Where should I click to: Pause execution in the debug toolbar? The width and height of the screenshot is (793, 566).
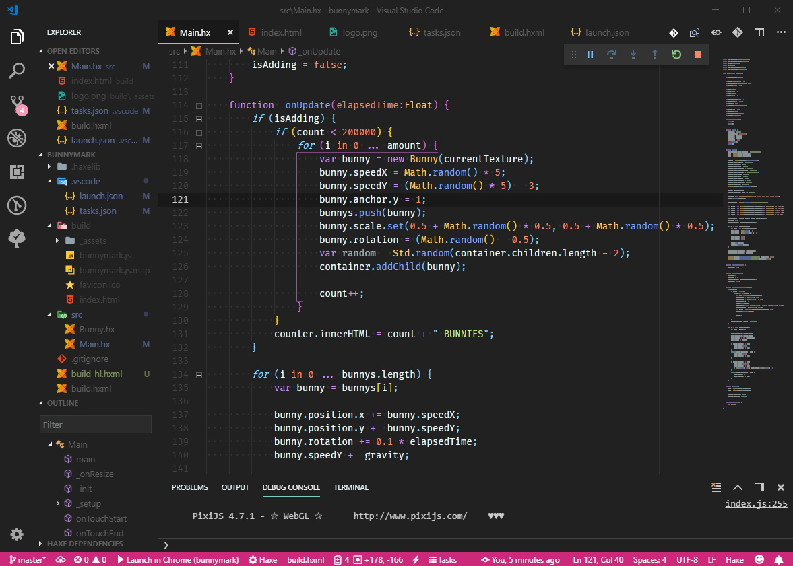[x=590, y=55]
